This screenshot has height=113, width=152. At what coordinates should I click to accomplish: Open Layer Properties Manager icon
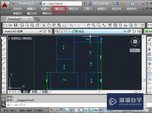57,31
